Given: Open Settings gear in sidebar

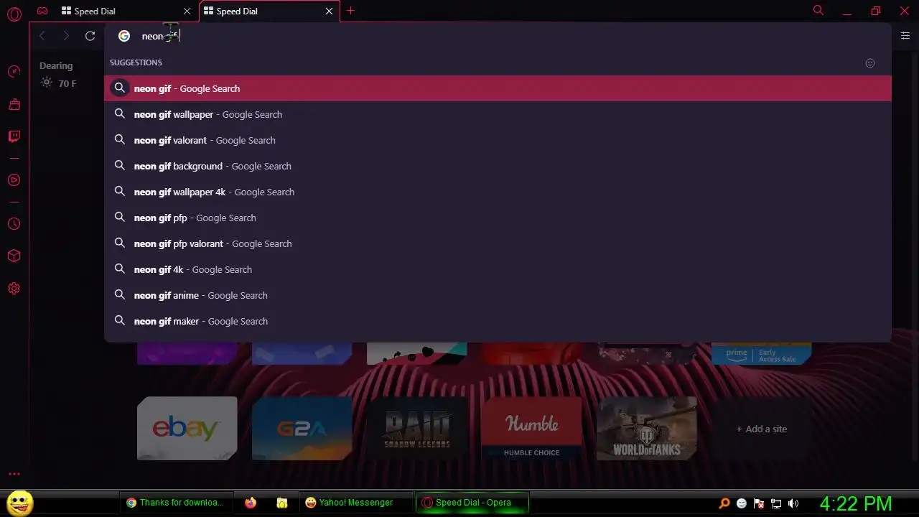Looking at the screenshot, I should pyautogui.click(x=14, y=289).
